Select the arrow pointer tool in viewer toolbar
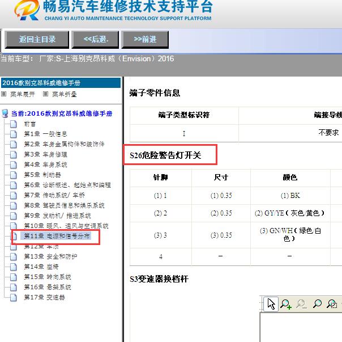 point(271,304)
